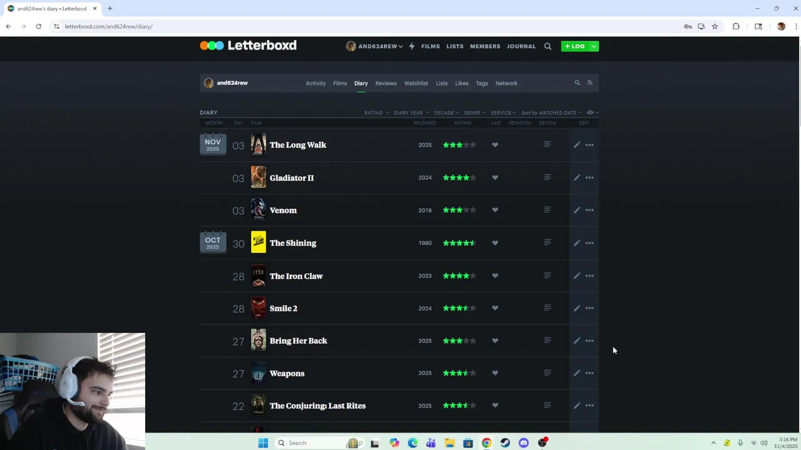Open more options for The Iron Claw
Image resolution: width=801 pixels, height=450 pixels.
coord(589,276)
